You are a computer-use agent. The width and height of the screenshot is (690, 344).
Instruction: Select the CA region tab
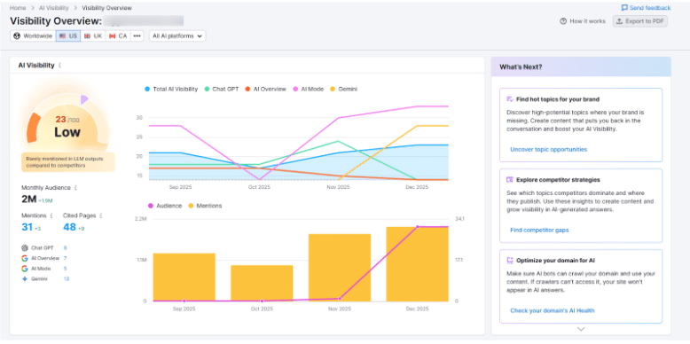pos(118,36)
